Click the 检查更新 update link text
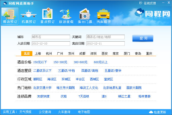This screenshot has width=172, height=115. coord(160,112)
